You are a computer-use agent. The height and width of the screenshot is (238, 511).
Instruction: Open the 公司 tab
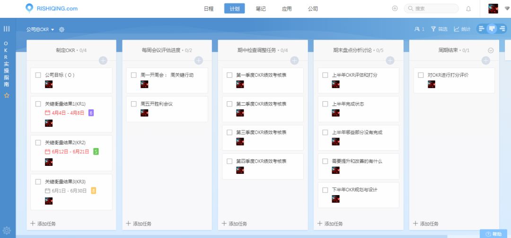click(x=313, y=9)
